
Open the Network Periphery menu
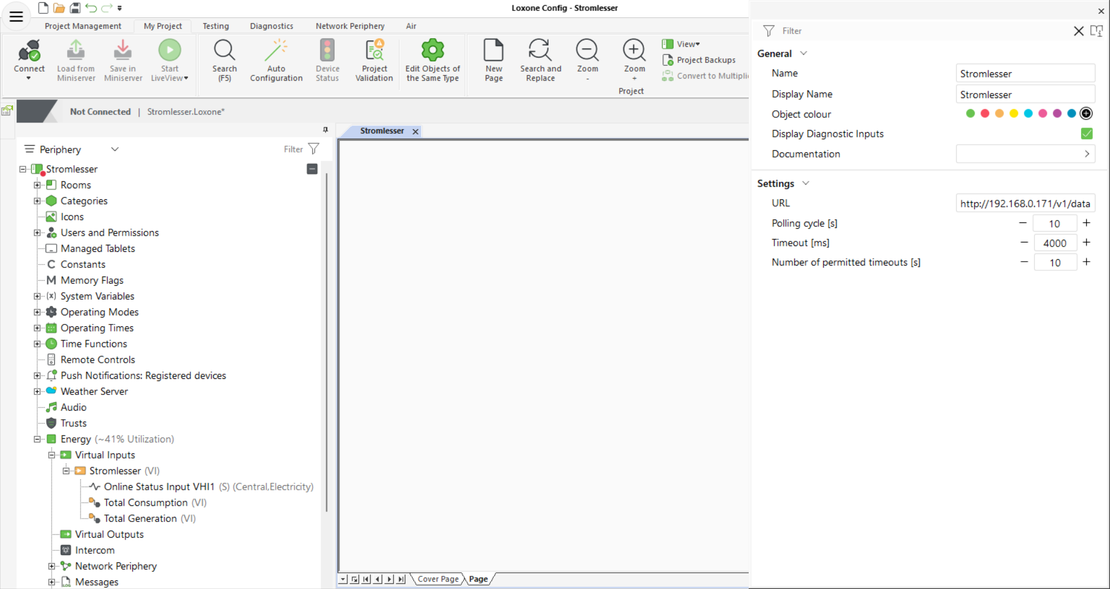350,26
